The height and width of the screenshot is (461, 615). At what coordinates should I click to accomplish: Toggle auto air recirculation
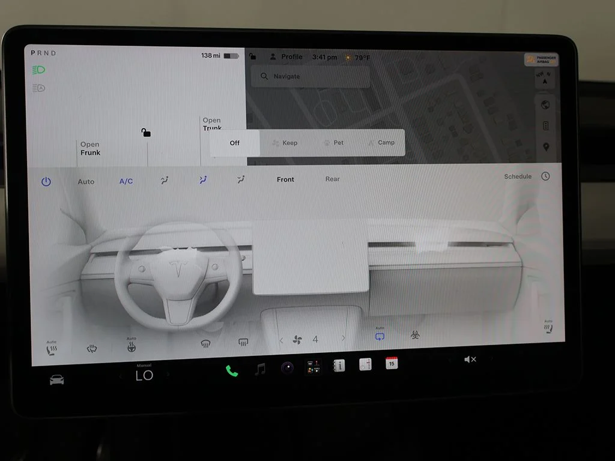[x=380, y=334]
